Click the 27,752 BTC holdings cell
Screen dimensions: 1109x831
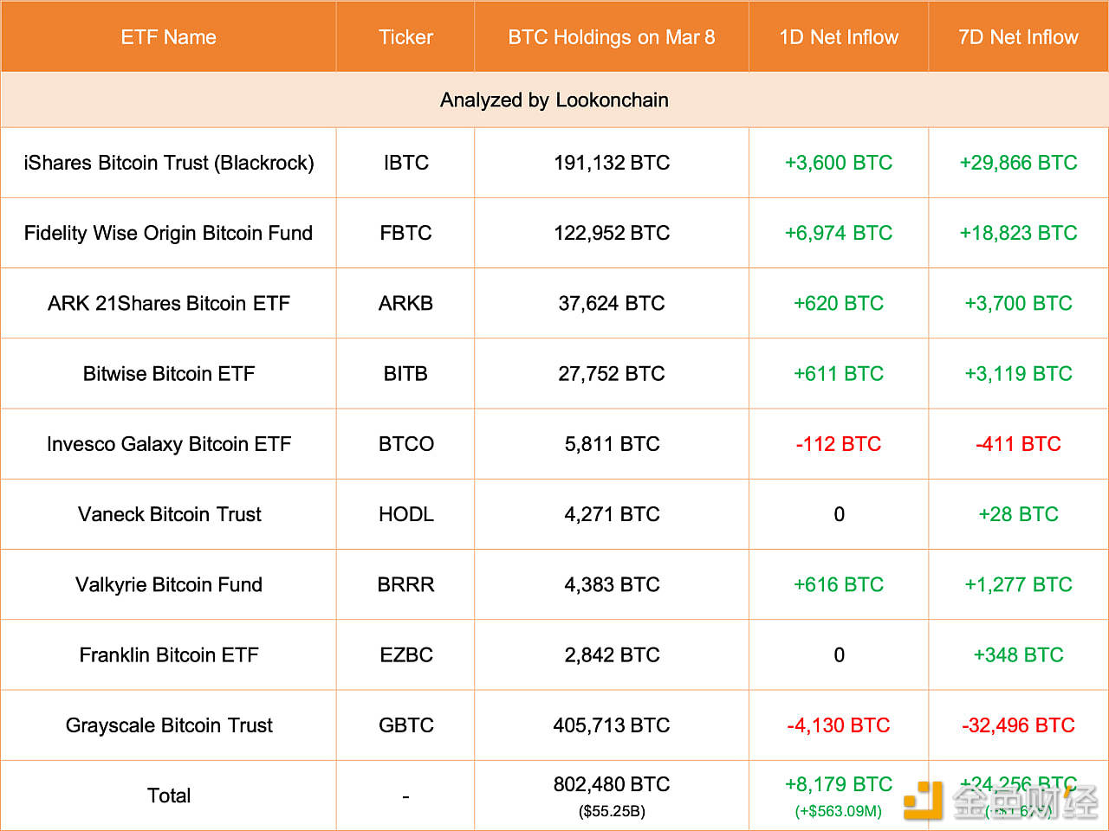tap(612, 373)
